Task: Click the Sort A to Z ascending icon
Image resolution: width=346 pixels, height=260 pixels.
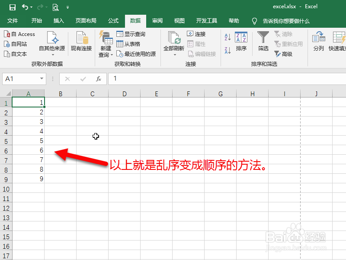Action: pos(227,37)
